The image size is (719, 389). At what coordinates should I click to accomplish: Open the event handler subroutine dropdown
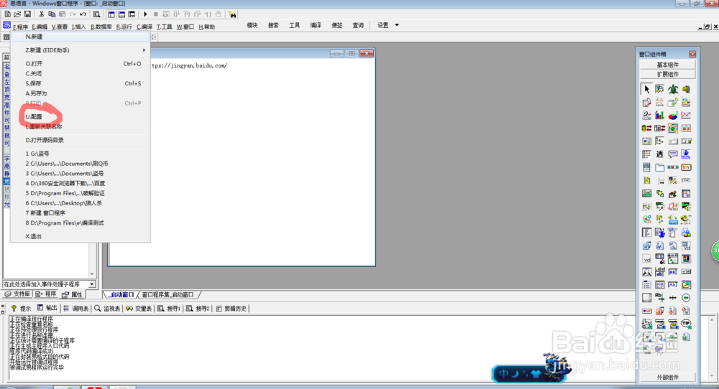pyautogui.click(x=92, y=284)
